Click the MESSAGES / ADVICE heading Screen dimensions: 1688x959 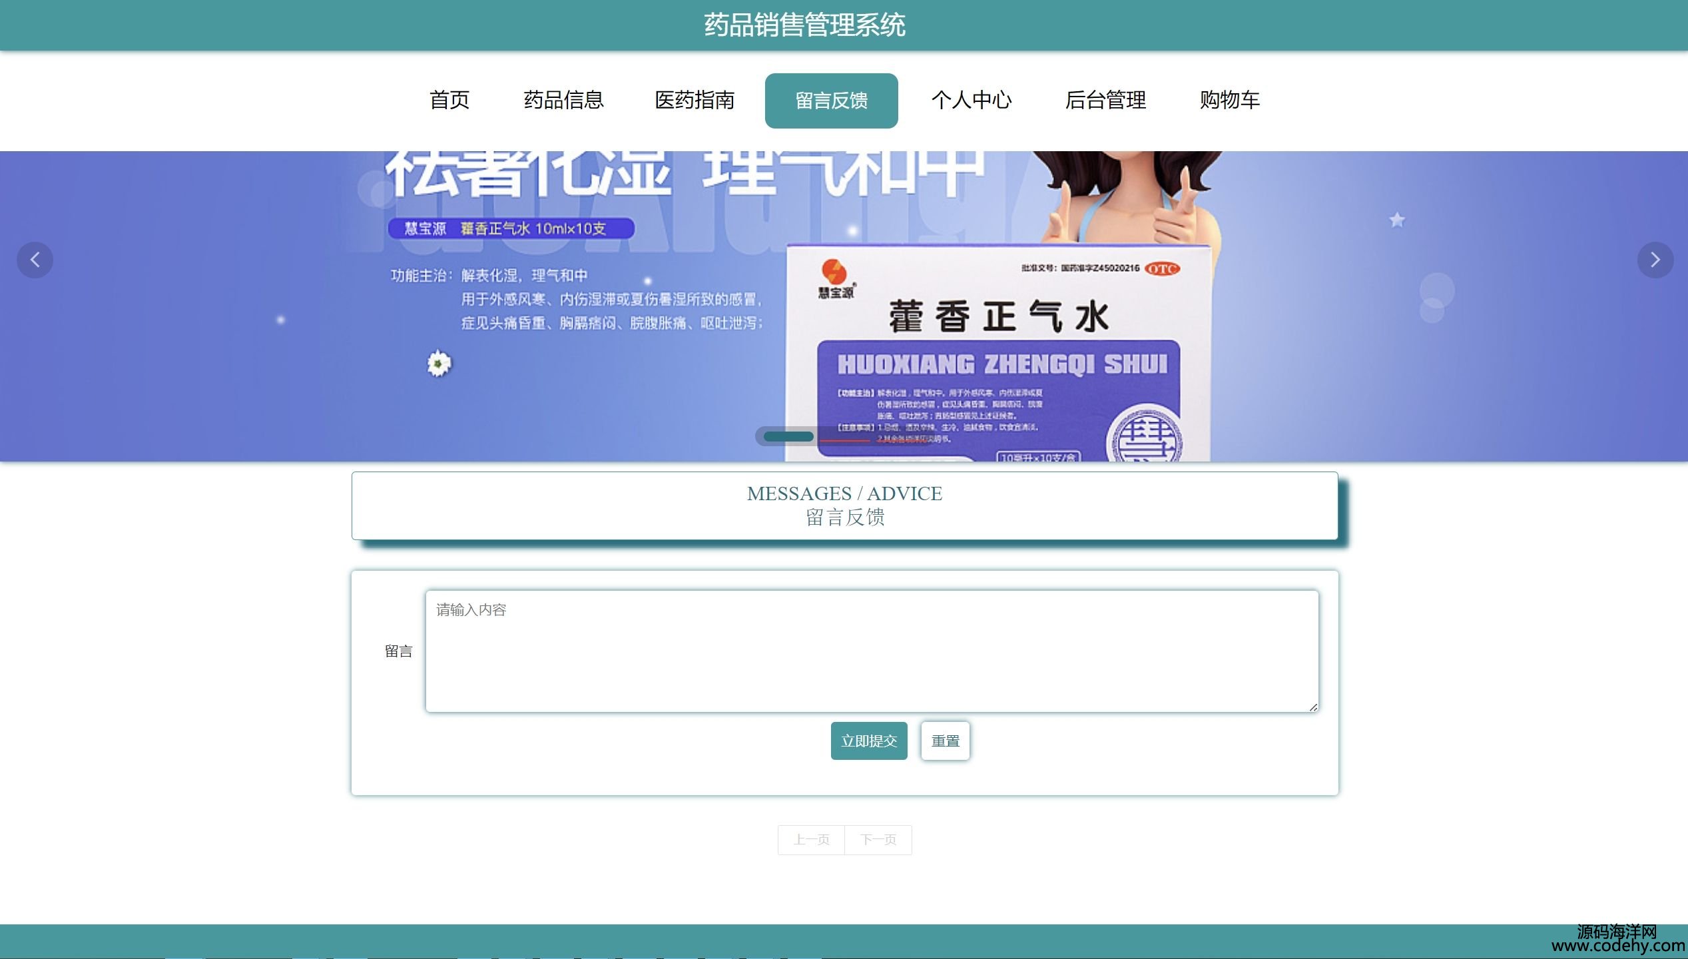click(844, 493)
